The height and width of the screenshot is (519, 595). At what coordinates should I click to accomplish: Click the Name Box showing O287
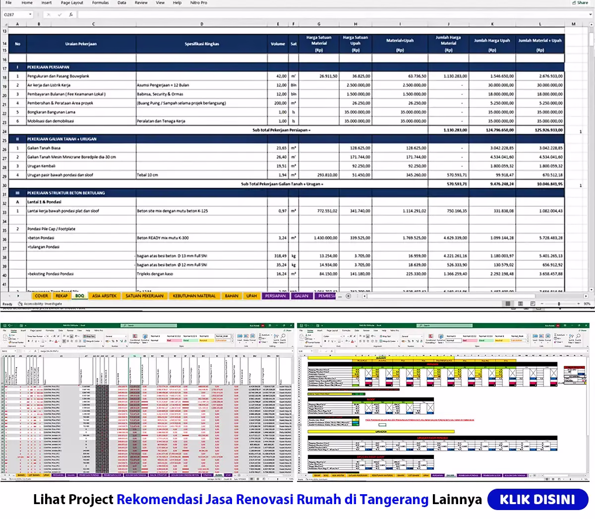(15, 15)
